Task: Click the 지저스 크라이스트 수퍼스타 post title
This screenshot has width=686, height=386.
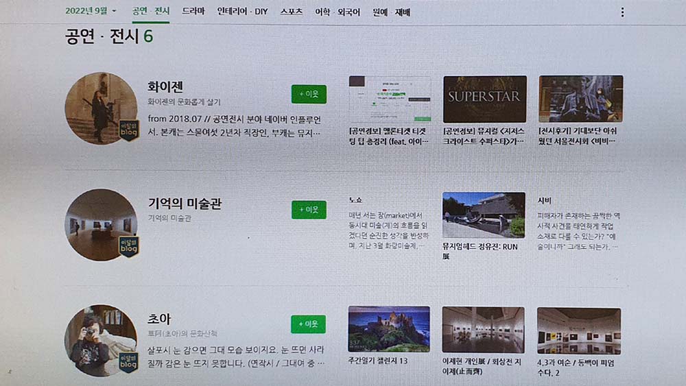Action: pos(484,136)
